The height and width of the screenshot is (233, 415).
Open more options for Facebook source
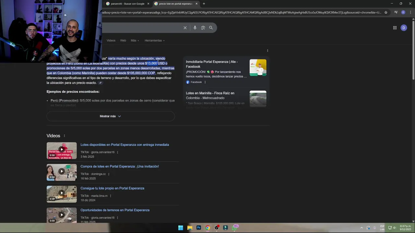click(205, 82)
